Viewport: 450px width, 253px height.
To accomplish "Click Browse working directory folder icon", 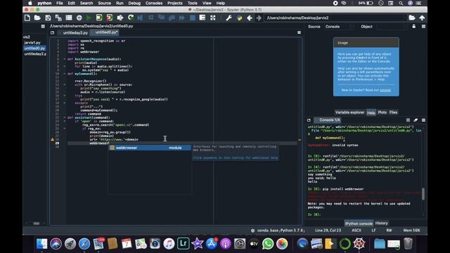I will coord(412,18).
